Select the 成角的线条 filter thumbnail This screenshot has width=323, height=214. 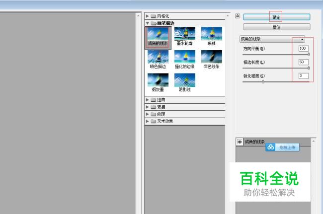coord(158,38)
